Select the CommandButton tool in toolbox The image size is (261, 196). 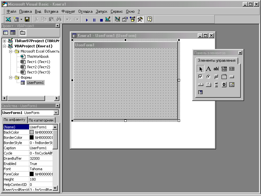pos(232,77)
